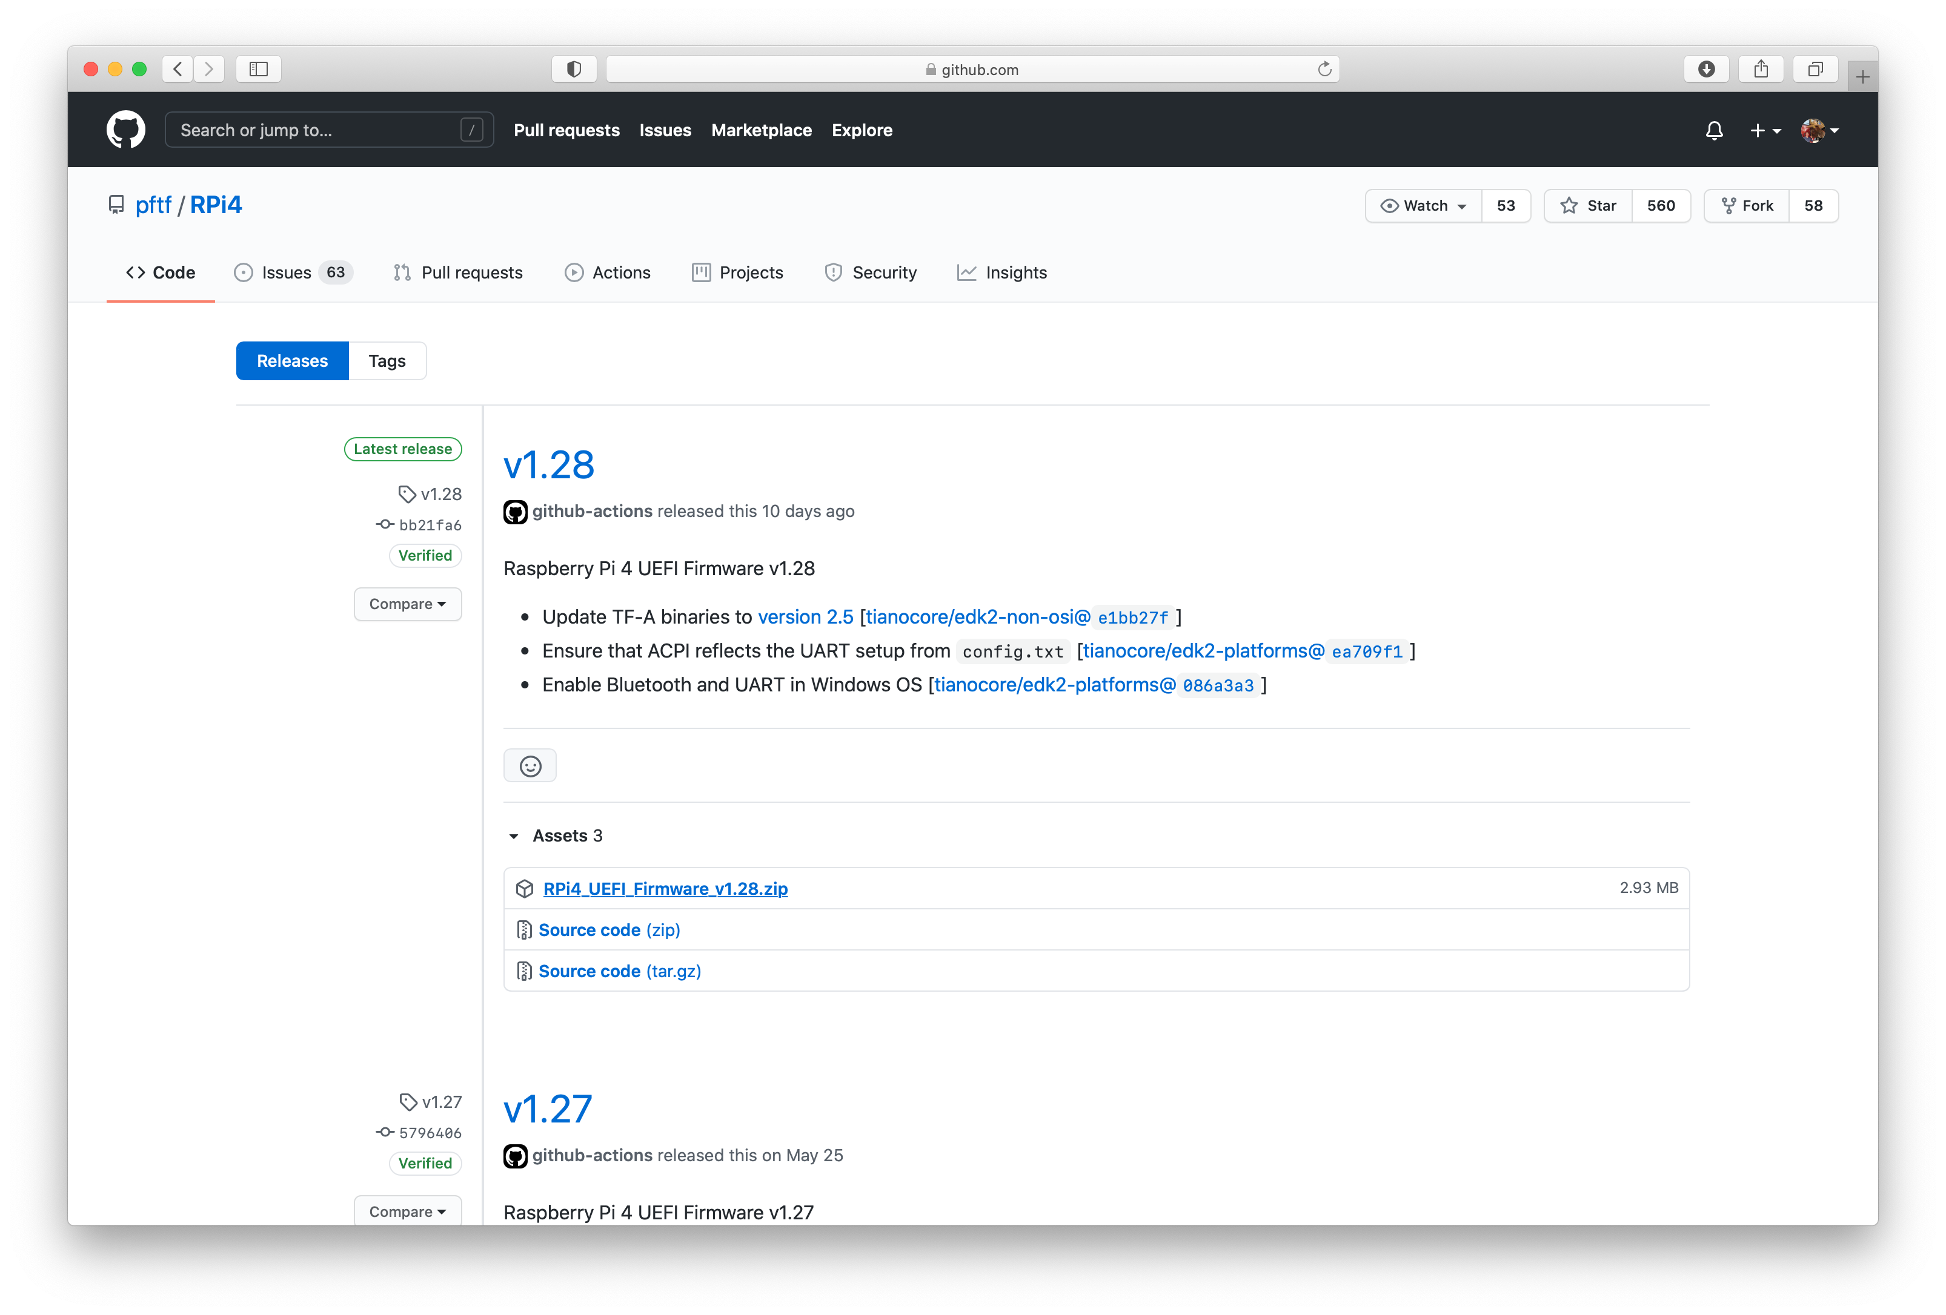
Task: Click the privacy shield icon
Action: (x=574, y=70)
